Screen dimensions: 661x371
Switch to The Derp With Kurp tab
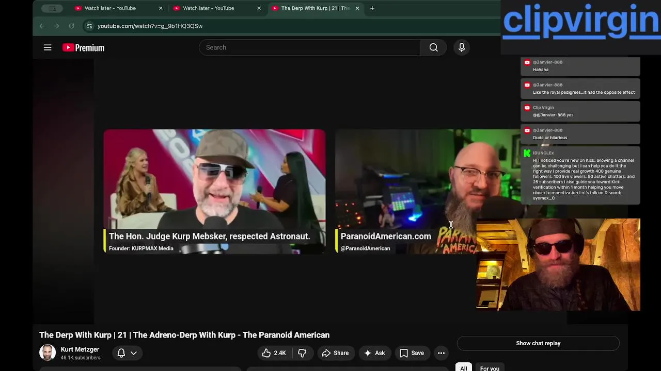point(314,8)
